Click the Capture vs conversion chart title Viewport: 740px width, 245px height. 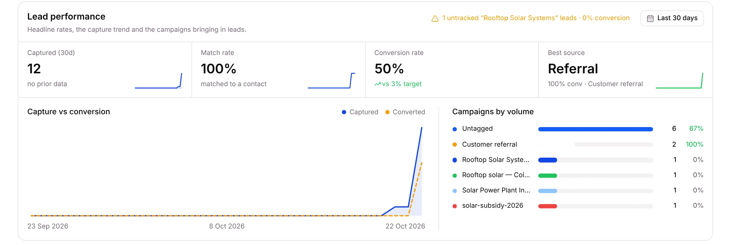pos(68,112)
